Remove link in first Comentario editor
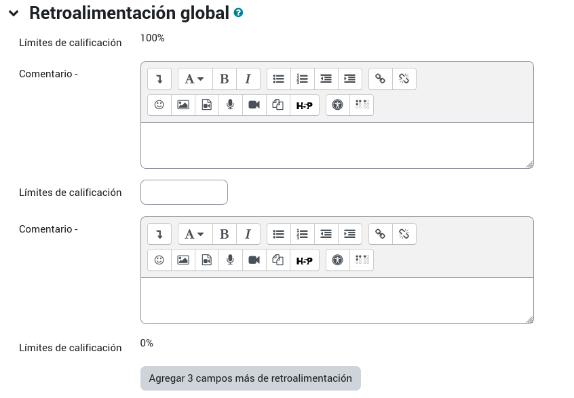Image resolution: width=574 pixels, height=398 pixels. click(404, 79)
